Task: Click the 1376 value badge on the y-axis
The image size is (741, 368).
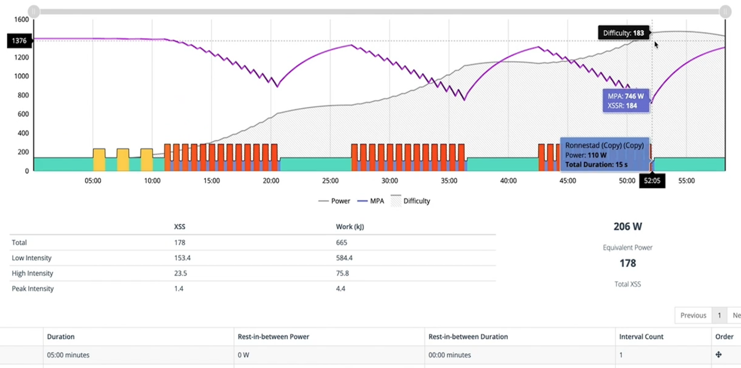Action: pos(19,40)
